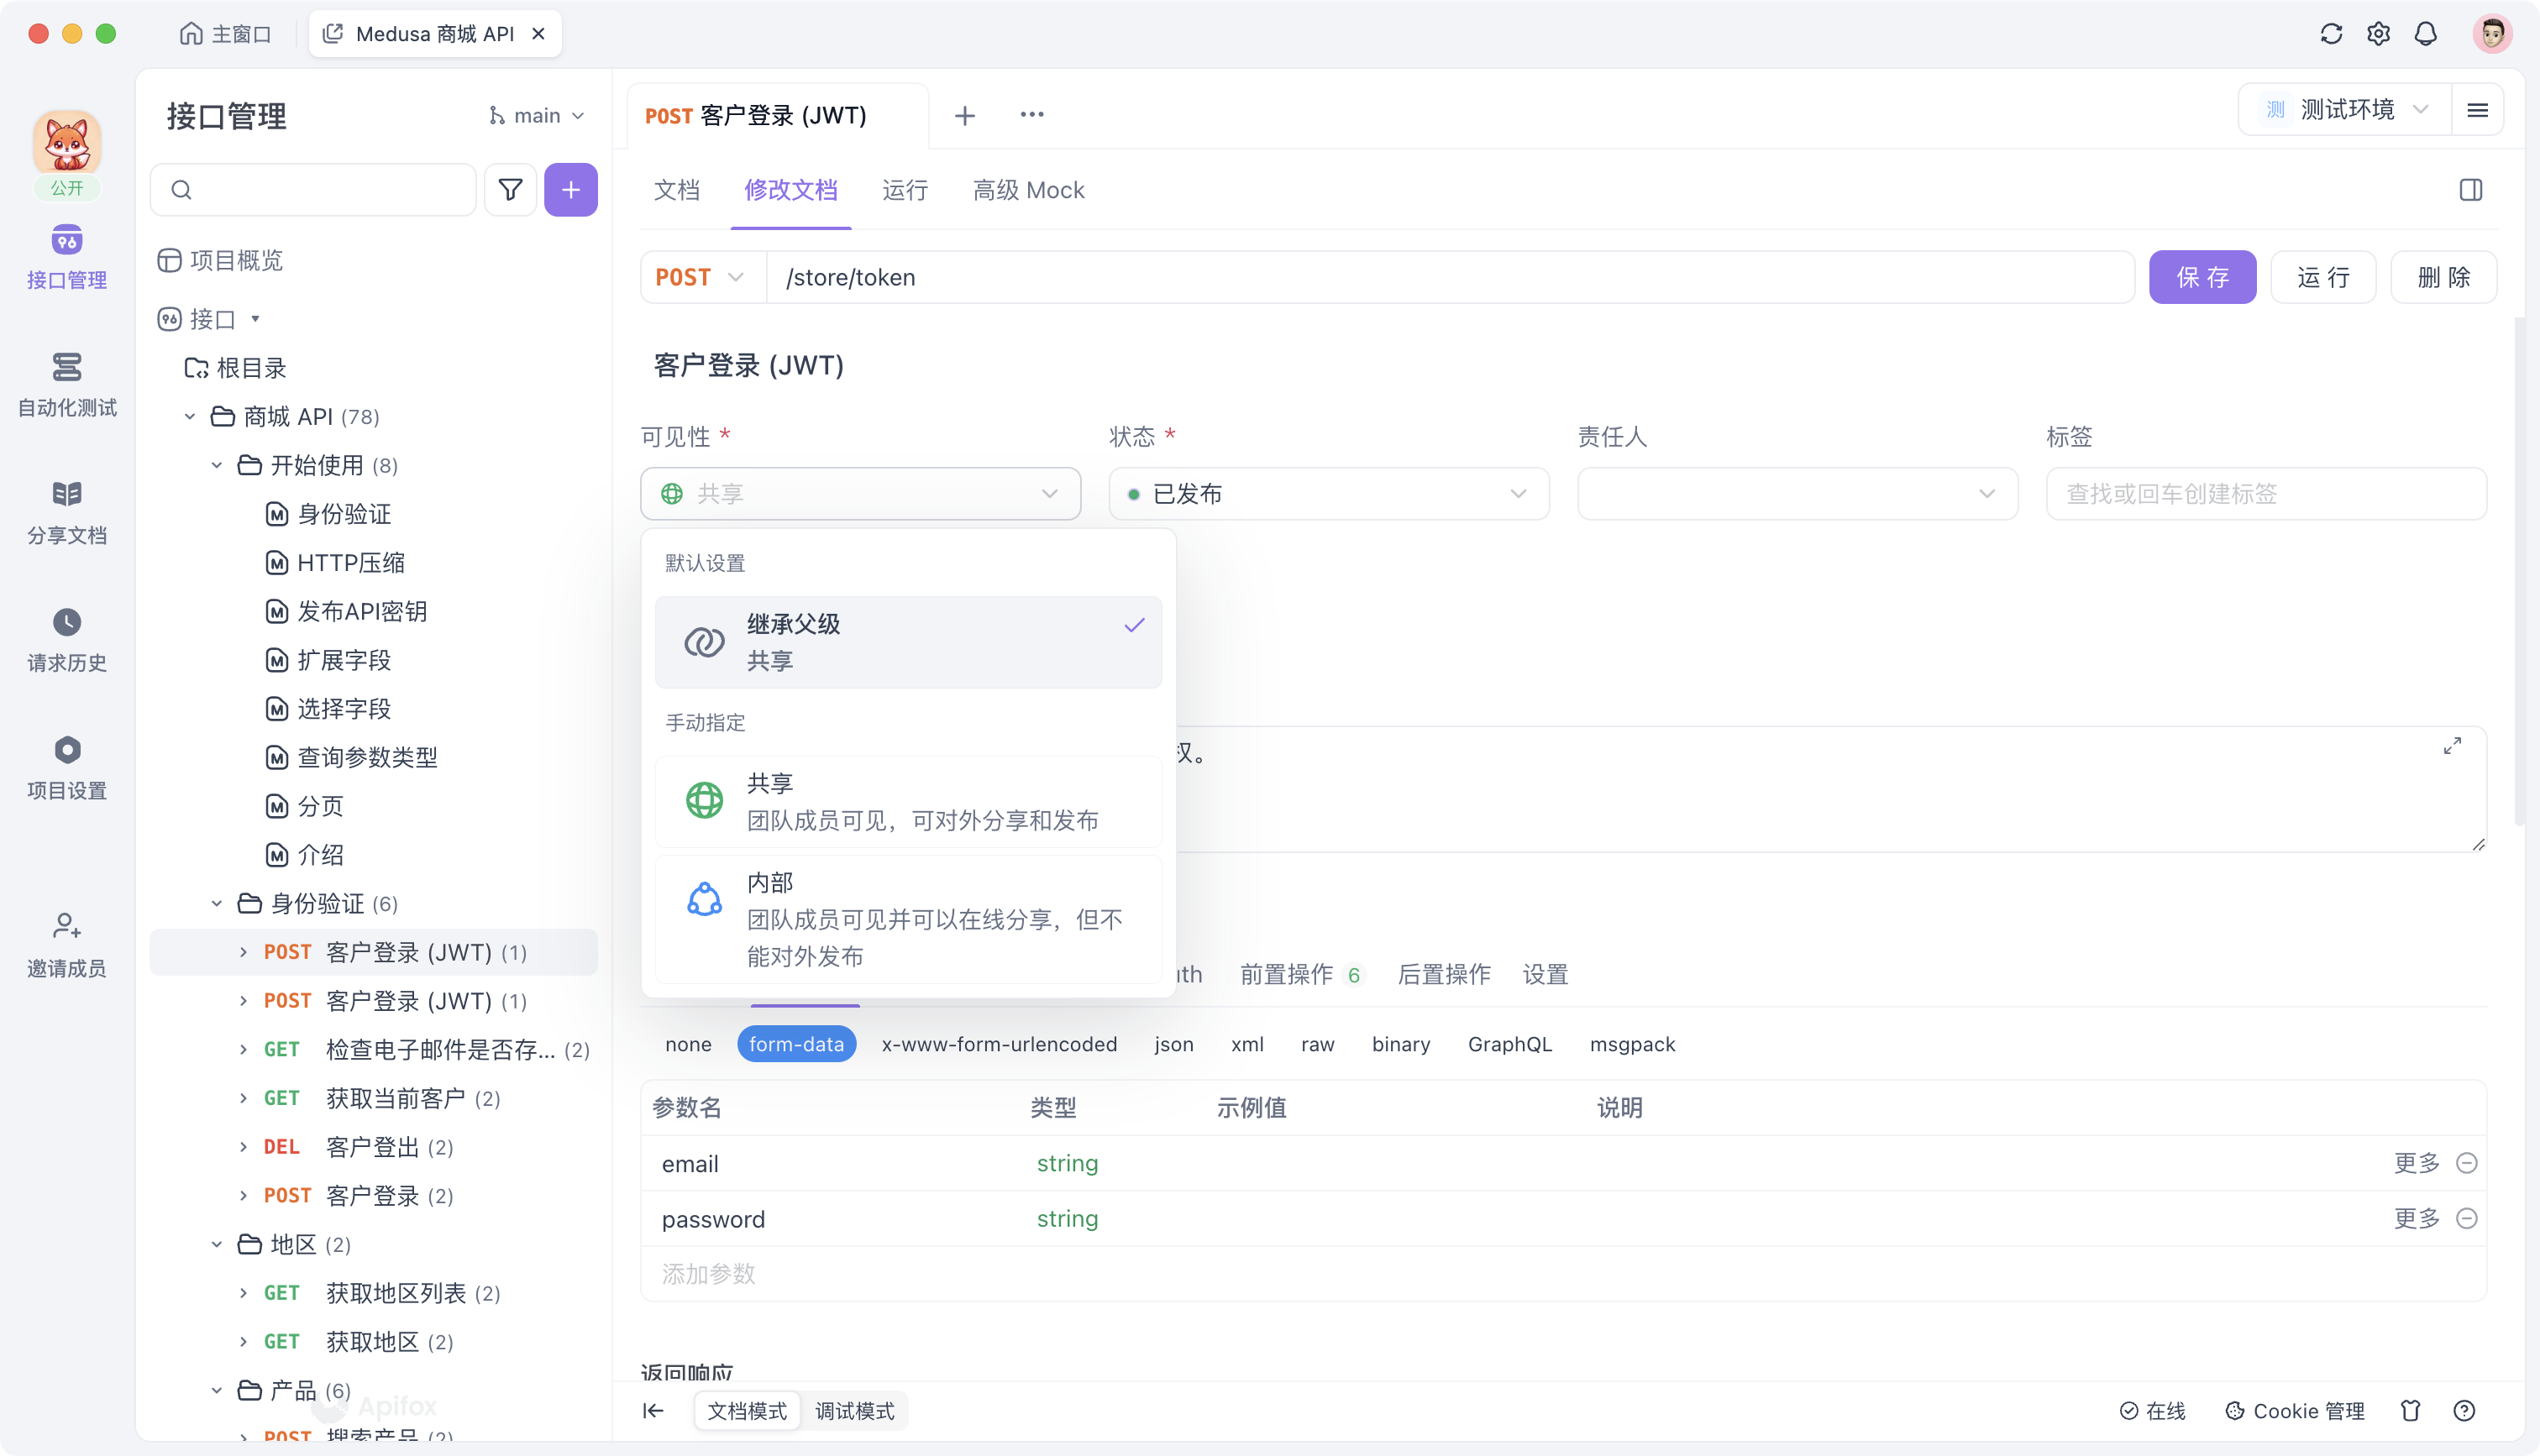Open the 自动化测试 panel in sidebar
This screenshot has width=2540, height=1456.
point(66,385)
